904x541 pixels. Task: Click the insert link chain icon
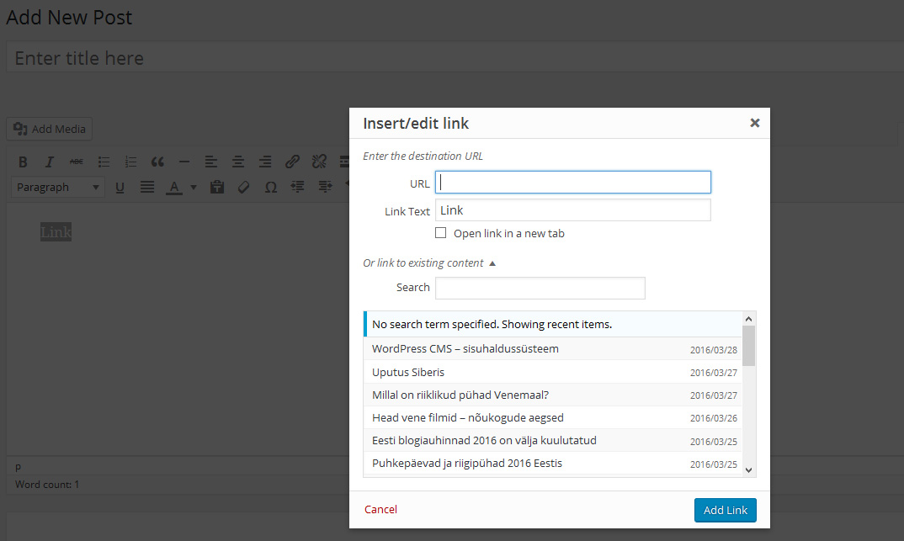292,162
